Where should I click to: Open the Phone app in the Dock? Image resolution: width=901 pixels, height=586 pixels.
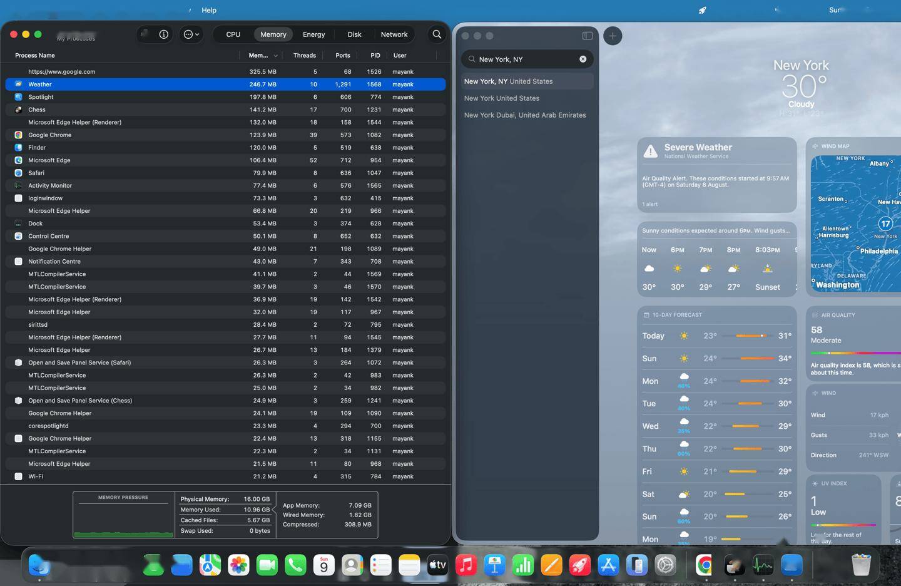[295, 565]
